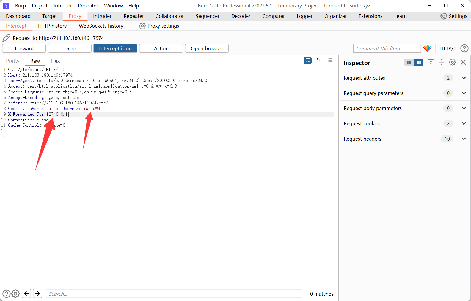This screenshot has width=471, height=301.
Task: Open the top-right Settings gear
Action: (454, 16)
